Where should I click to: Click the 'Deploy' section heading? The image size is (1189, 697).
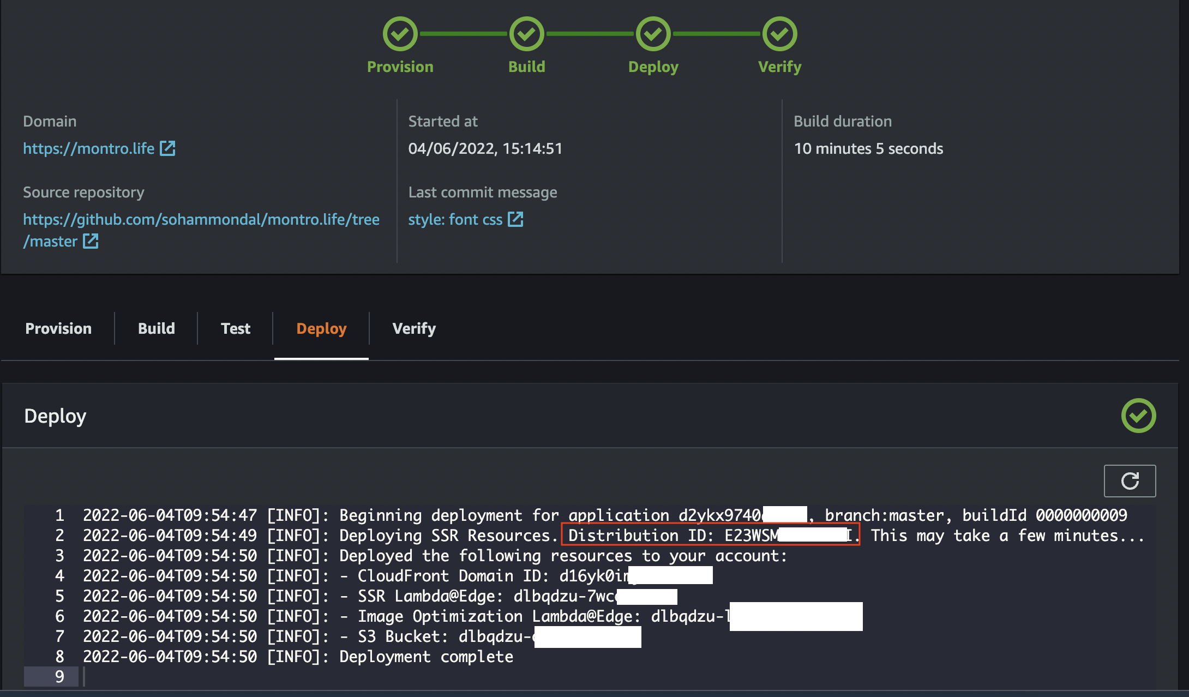(x=55, y=416)
